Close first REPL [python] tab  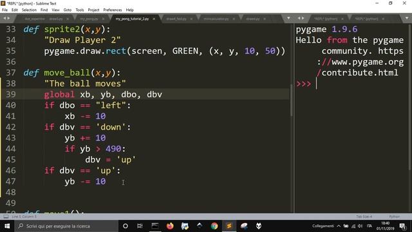(x=342, y=19)
